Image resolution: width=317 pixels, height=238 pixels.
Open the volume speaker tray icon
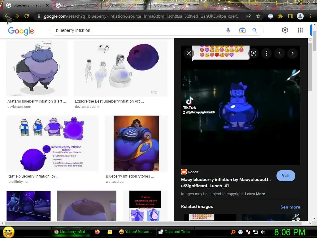263,232
